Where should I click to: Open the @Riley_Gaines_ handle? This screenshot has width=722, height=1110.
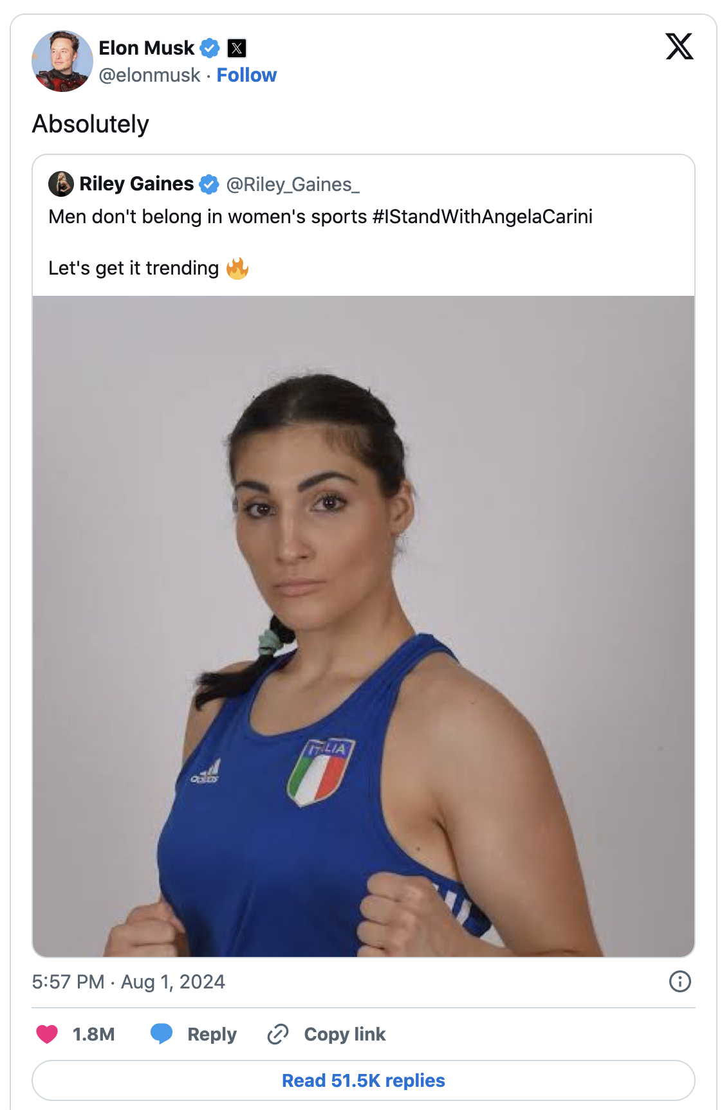(x=293, y=185)
